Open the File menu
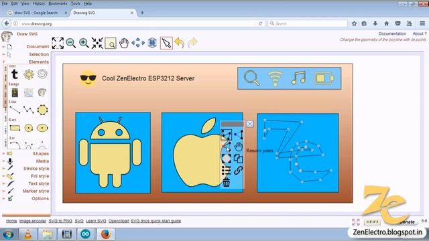Image resolution: width=429 pixels, height=241 pixels. coord(5,3)
